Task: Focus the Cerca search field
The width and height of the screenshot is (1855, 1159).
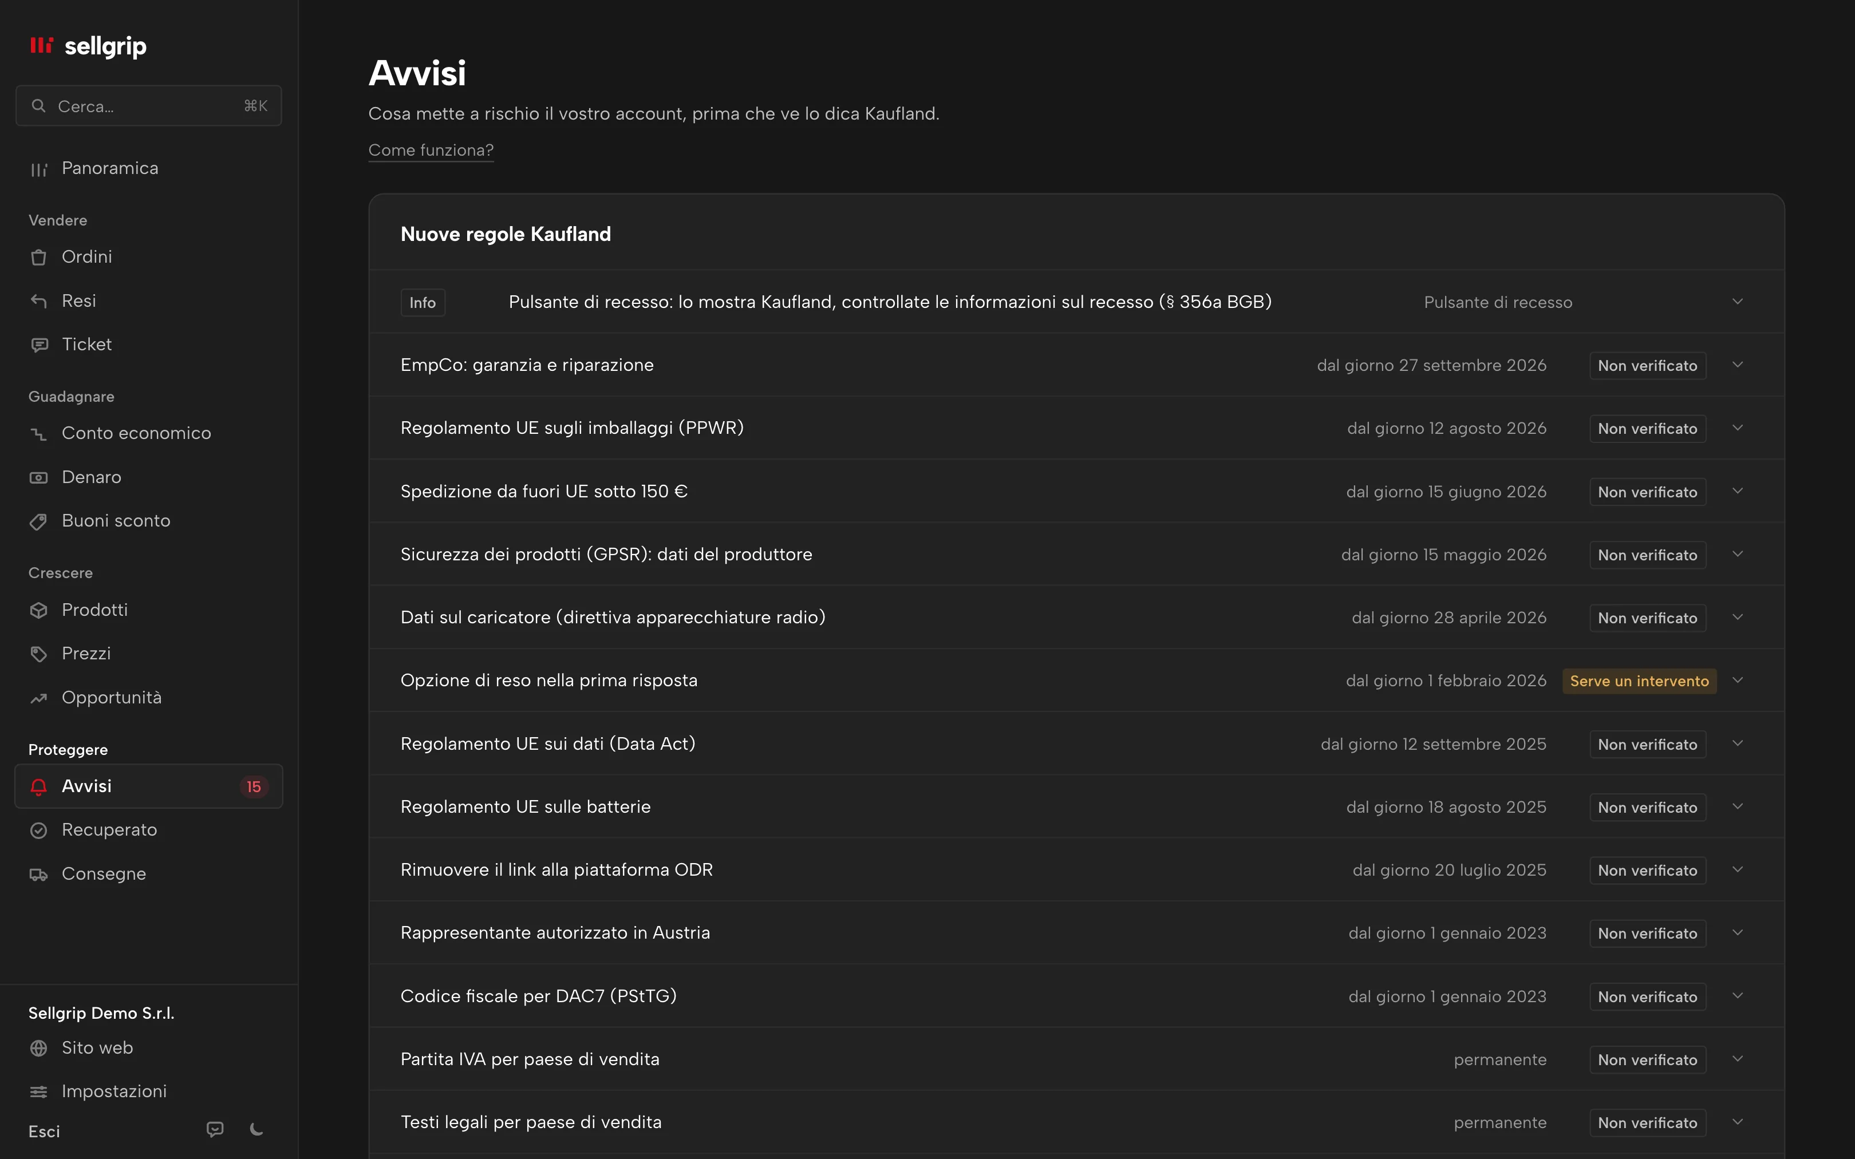Action: (149, 106)
